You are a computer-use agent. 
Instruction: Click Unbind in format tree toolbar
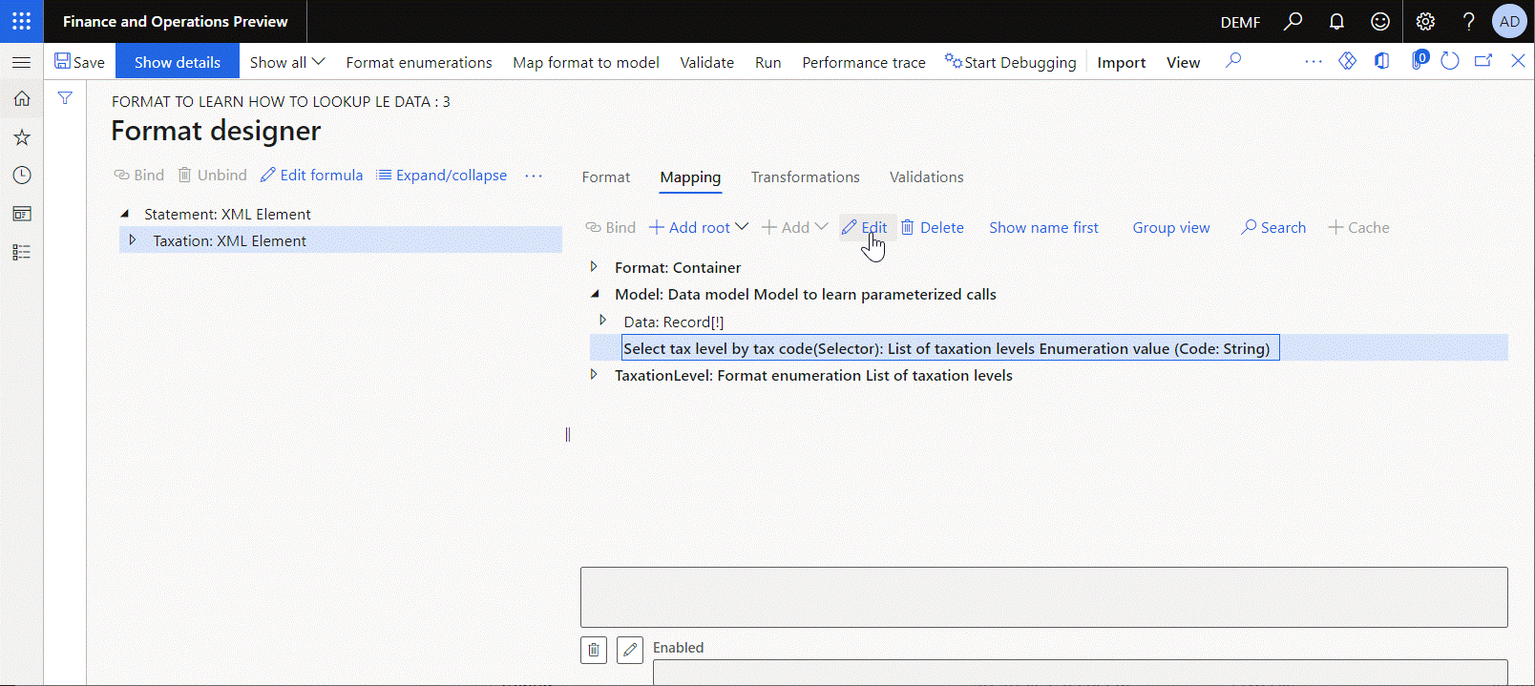click(x=212, y=175)
